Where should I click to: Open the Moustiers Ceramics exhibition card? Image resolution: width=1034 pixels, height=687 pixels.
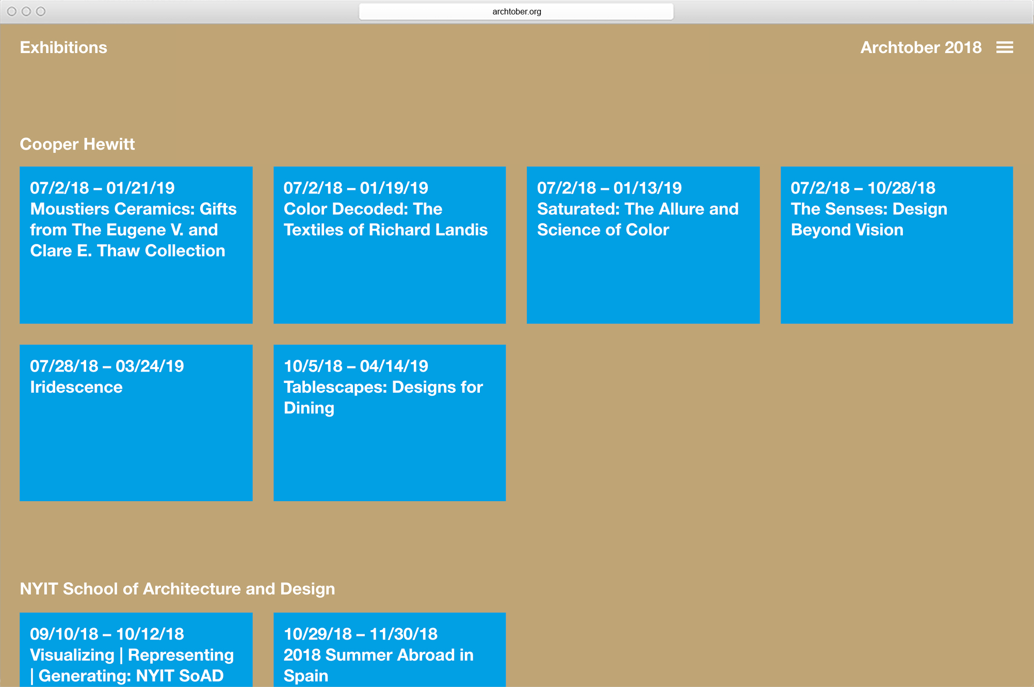point(136,245)
